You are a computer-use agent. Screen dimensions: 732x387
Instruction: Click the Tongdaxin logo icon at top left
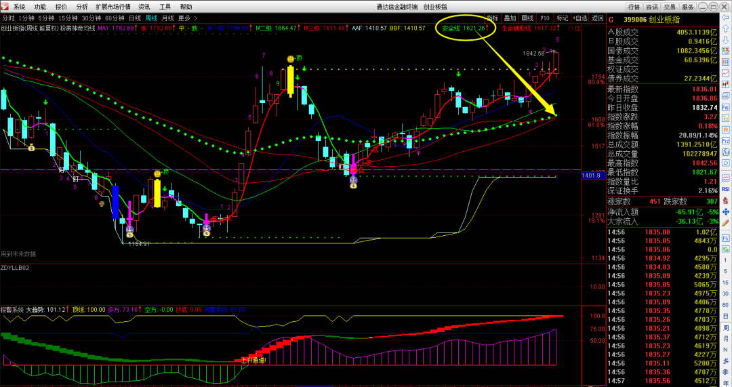point(5,7)
